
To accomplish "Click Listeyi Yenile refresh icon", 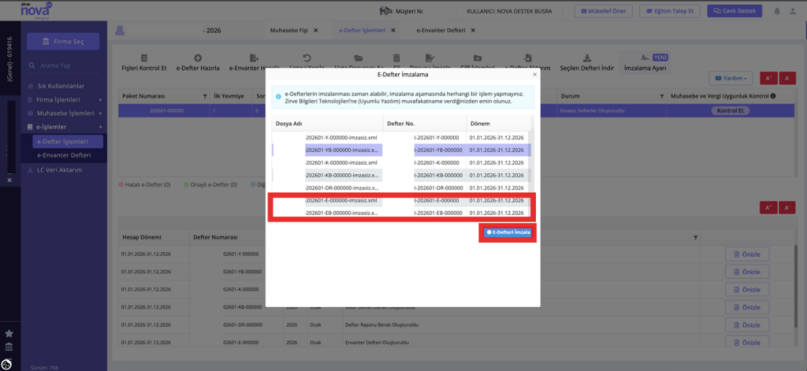I will 307,58.
